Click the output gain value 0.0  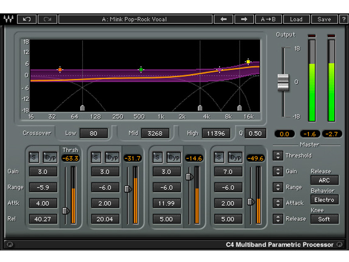(285, 134)
